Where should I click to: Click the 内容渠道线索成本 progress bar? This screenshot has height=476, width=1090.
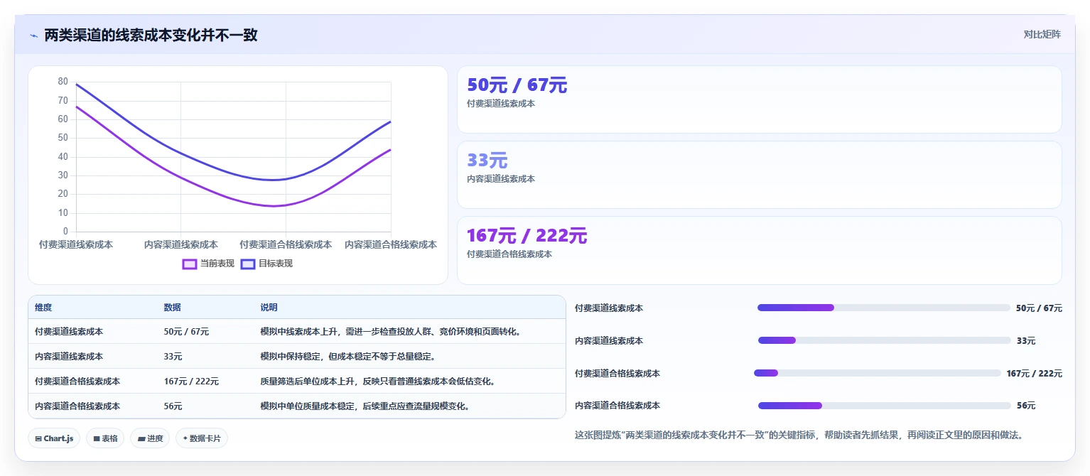[884, 340]
